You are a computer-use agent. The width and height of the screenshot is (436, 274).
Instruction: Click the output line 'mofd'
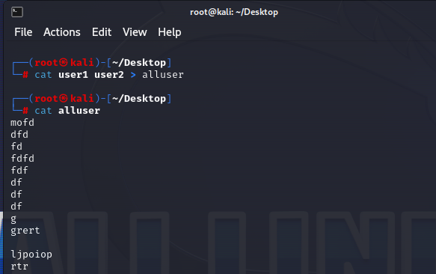(x=22, y=123)
